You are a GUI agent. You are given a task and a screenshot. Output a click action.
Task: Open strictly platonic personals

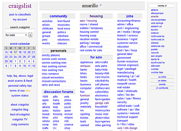tap(51, 55)
